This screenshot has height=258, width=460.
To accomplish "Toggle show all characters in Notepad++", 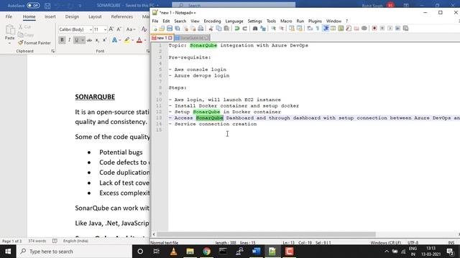I will [x=318, y=29].
